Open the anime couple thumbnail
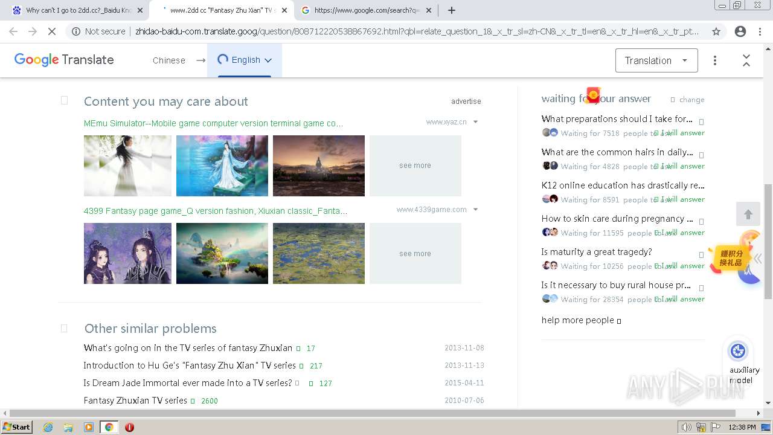773x435 pixels. [x=127, y=254]
